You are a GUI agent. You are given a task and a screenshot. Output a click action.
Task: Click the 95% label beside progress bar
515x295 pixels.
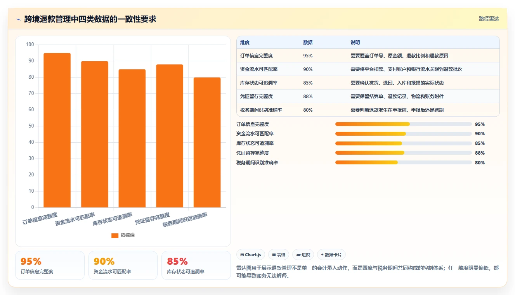[480, 124]
